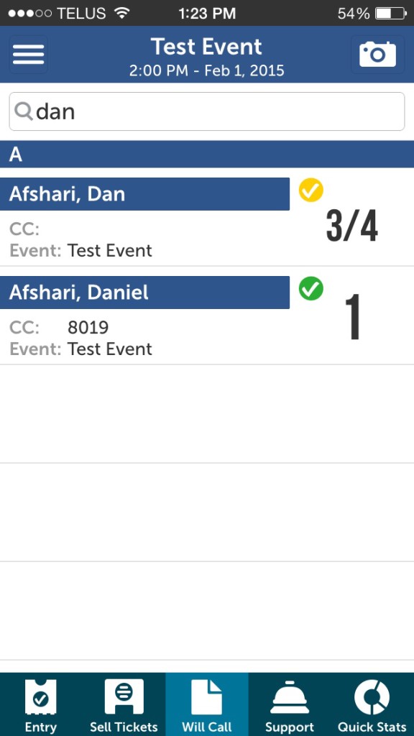Tap CC 8019 detail line
The height and width of the screenshot is (736, 414).
(x=59, y=327)
